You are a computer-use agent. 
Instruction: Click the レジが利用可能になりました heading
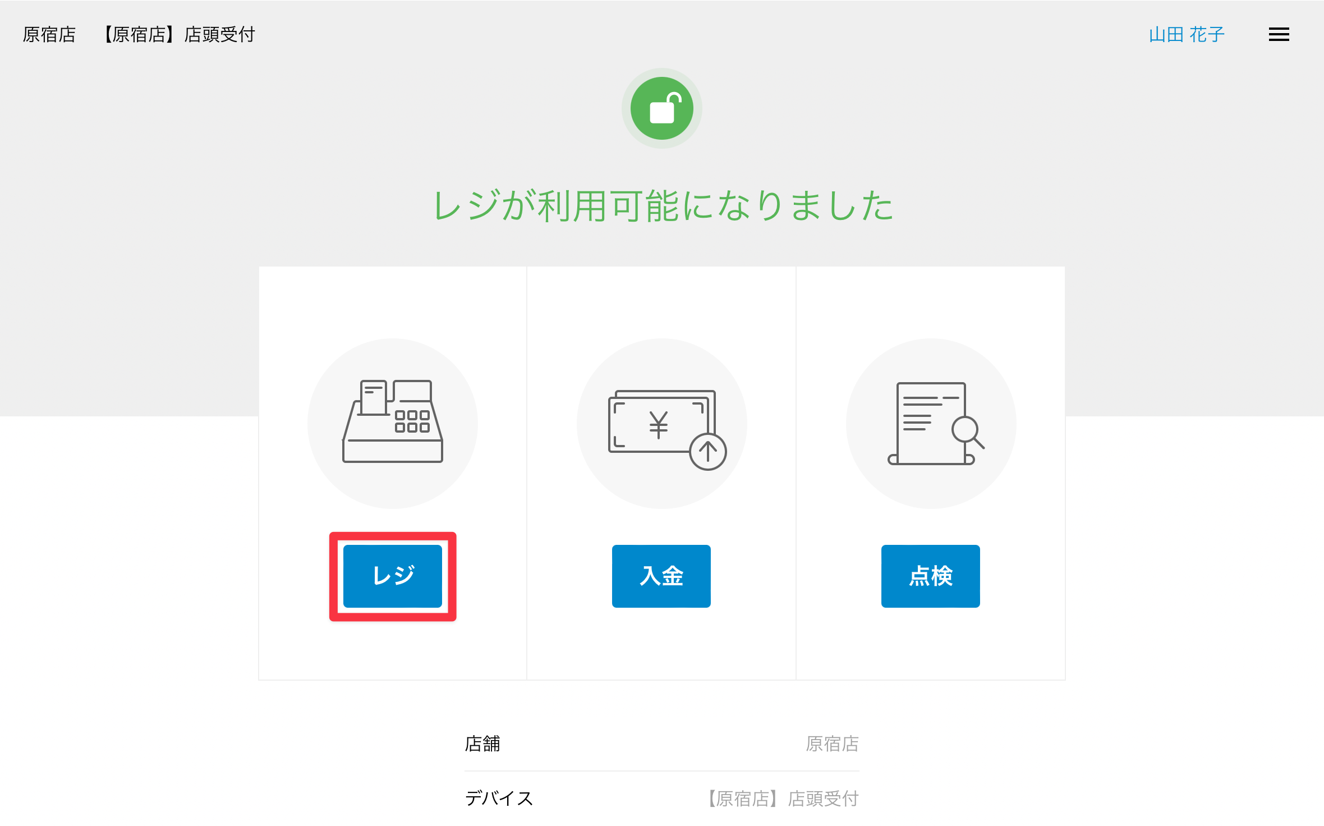tap(663, 205)
